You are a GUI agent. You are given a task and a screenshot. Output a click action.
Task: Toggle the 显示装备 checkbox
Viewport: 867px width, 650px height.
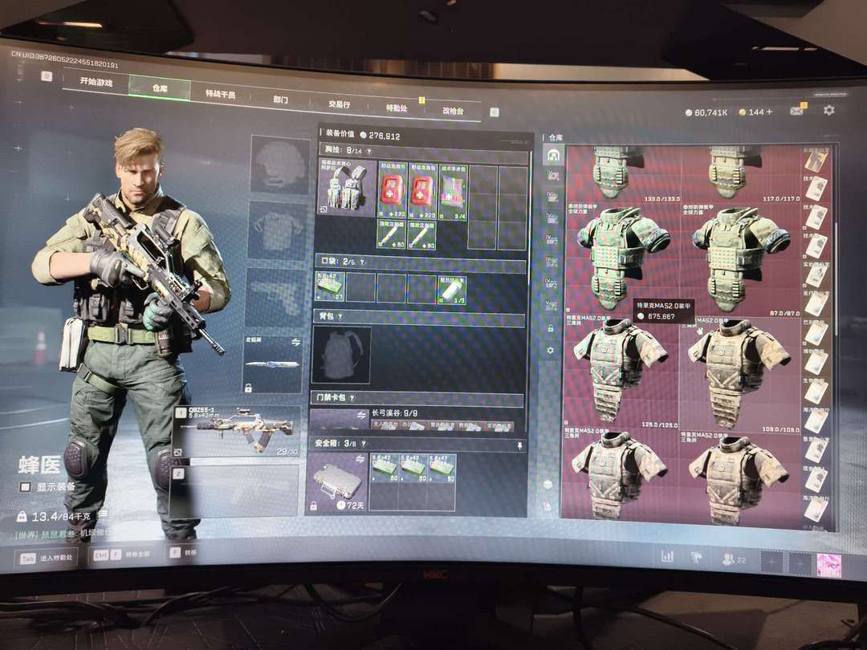coord(25,487)
